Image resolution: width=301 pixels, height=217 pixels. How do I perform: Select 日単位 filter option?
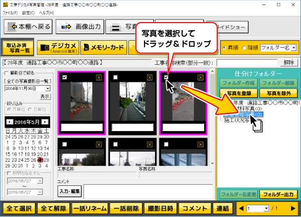tap(30, 110)
